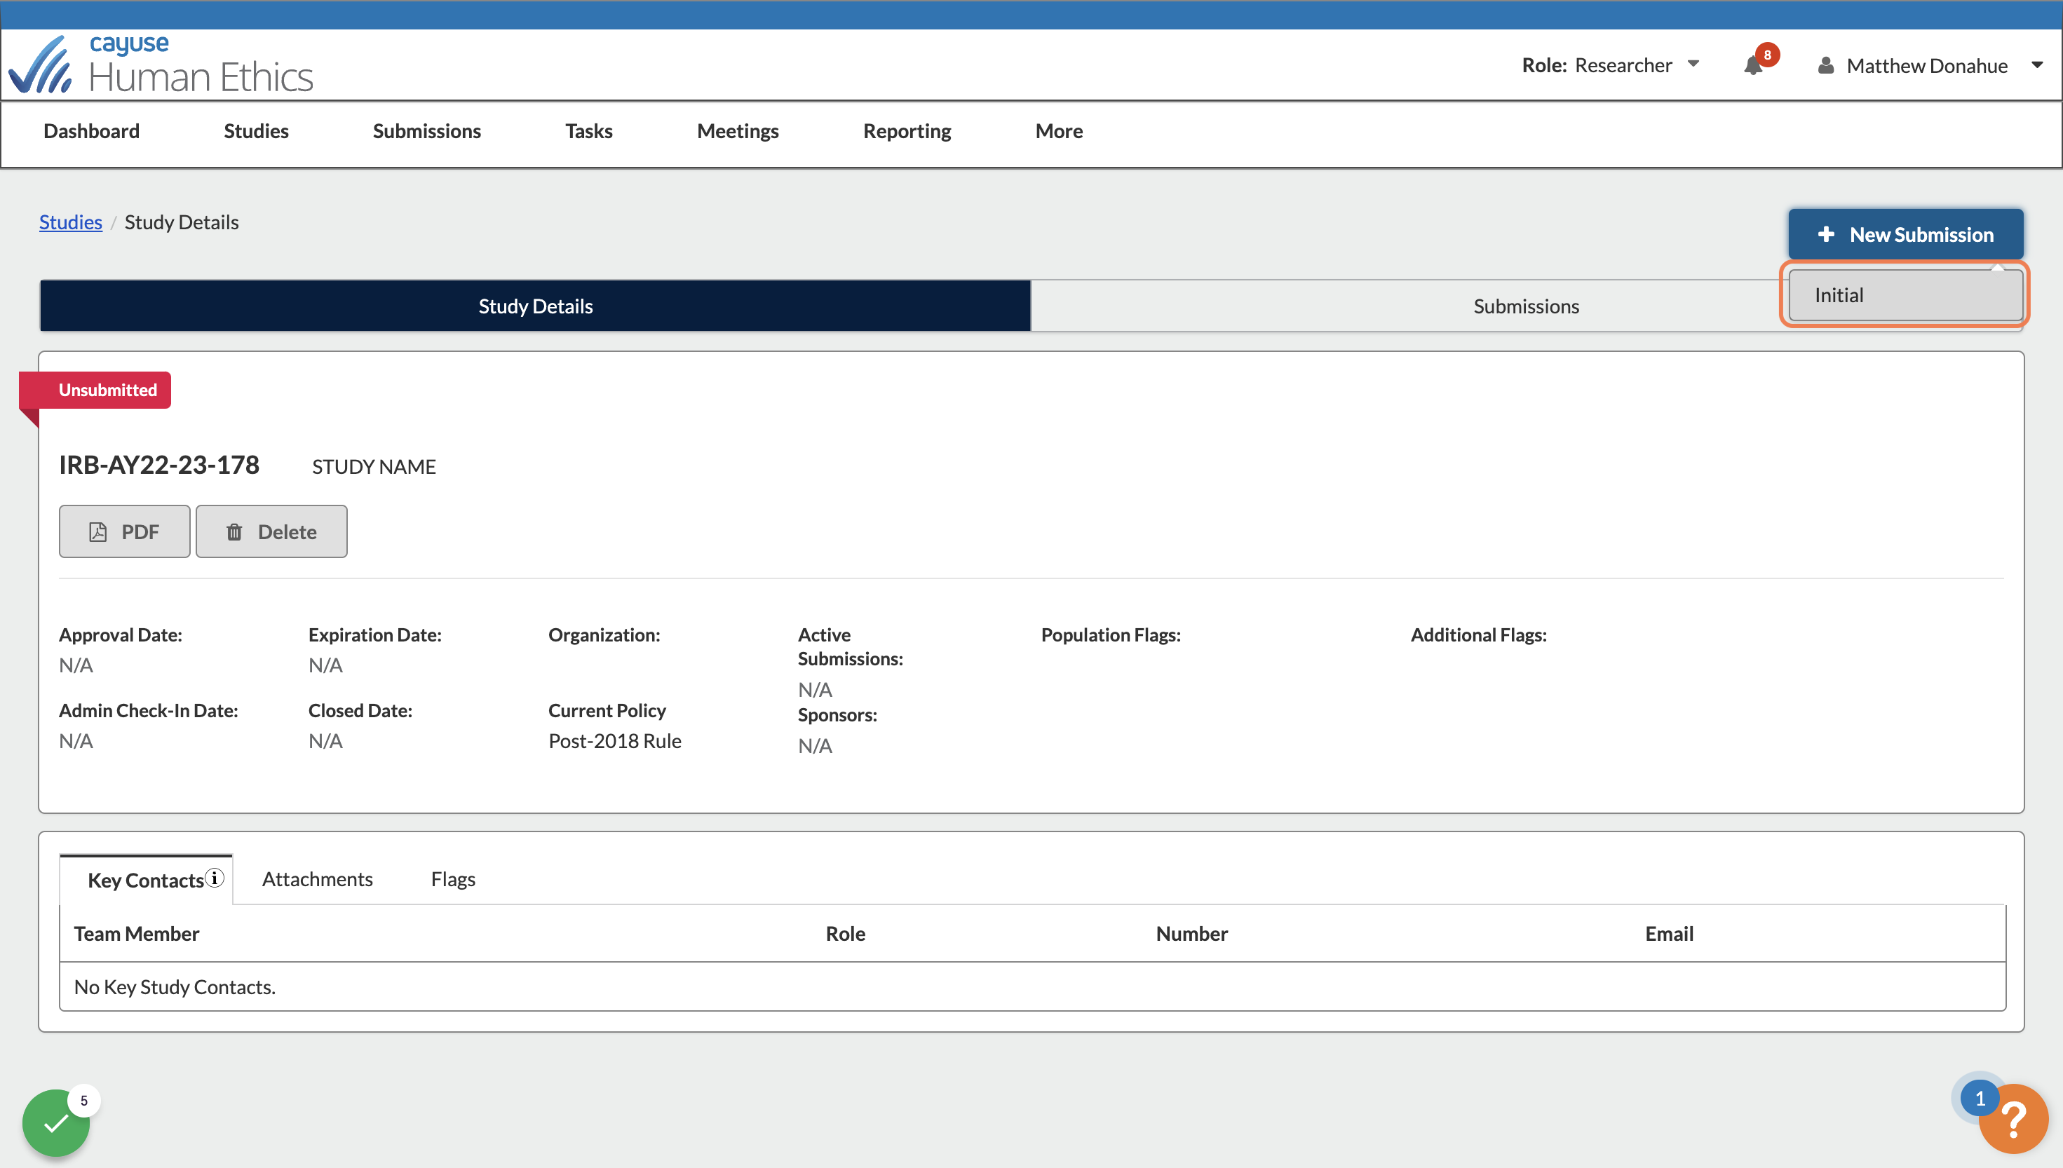
Task: Click the Team Member column header
Action: click(136, 934)
